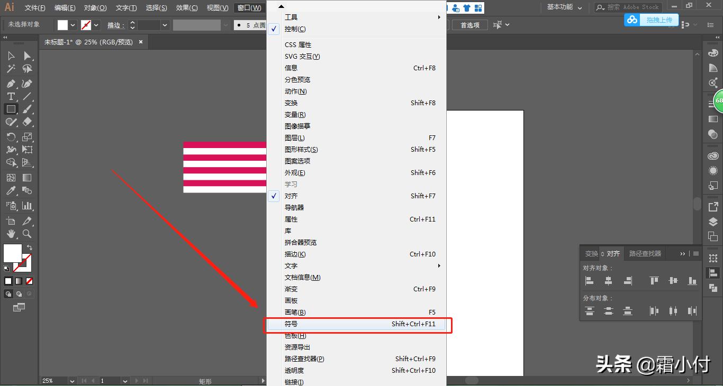This screenshot has height=386, width=723.
Task: Click the vertical distribute center icon
Action: [608, 310]
